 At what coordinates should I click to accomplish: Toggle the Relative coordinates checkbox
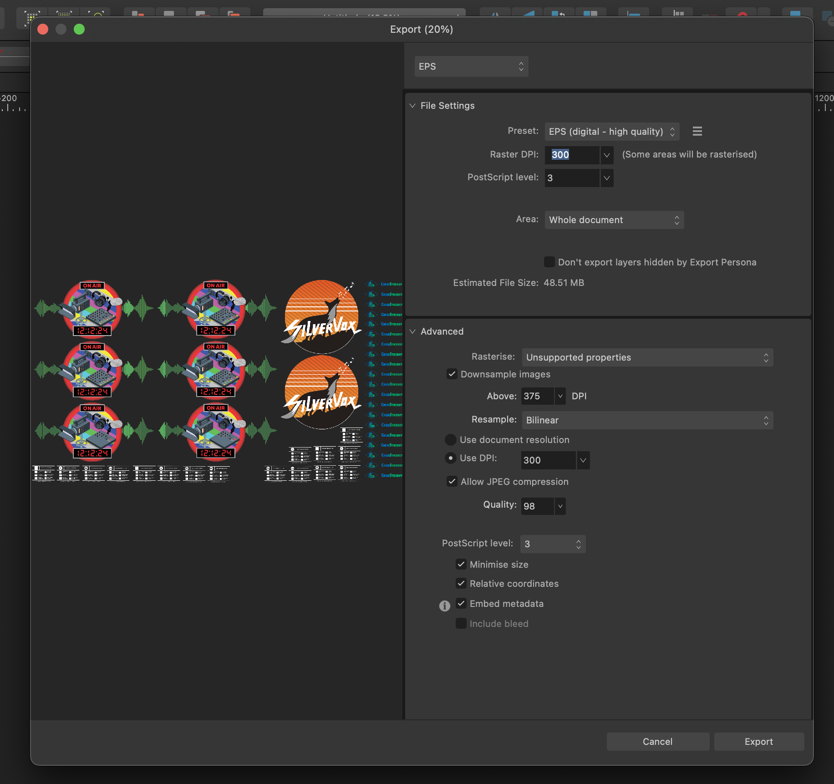tap(461, 584)
